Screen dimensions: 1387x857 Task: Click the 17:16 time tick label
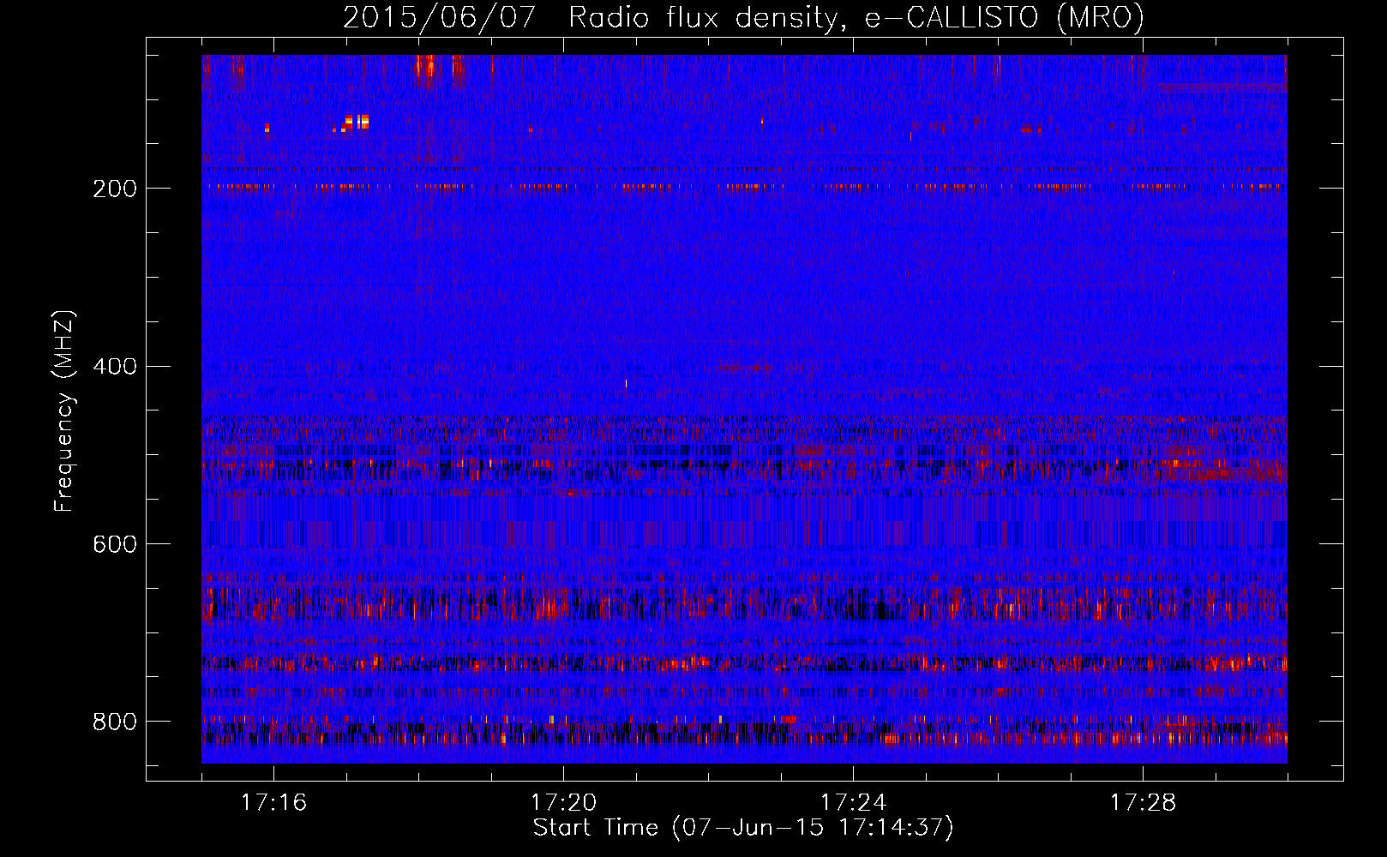273,802
